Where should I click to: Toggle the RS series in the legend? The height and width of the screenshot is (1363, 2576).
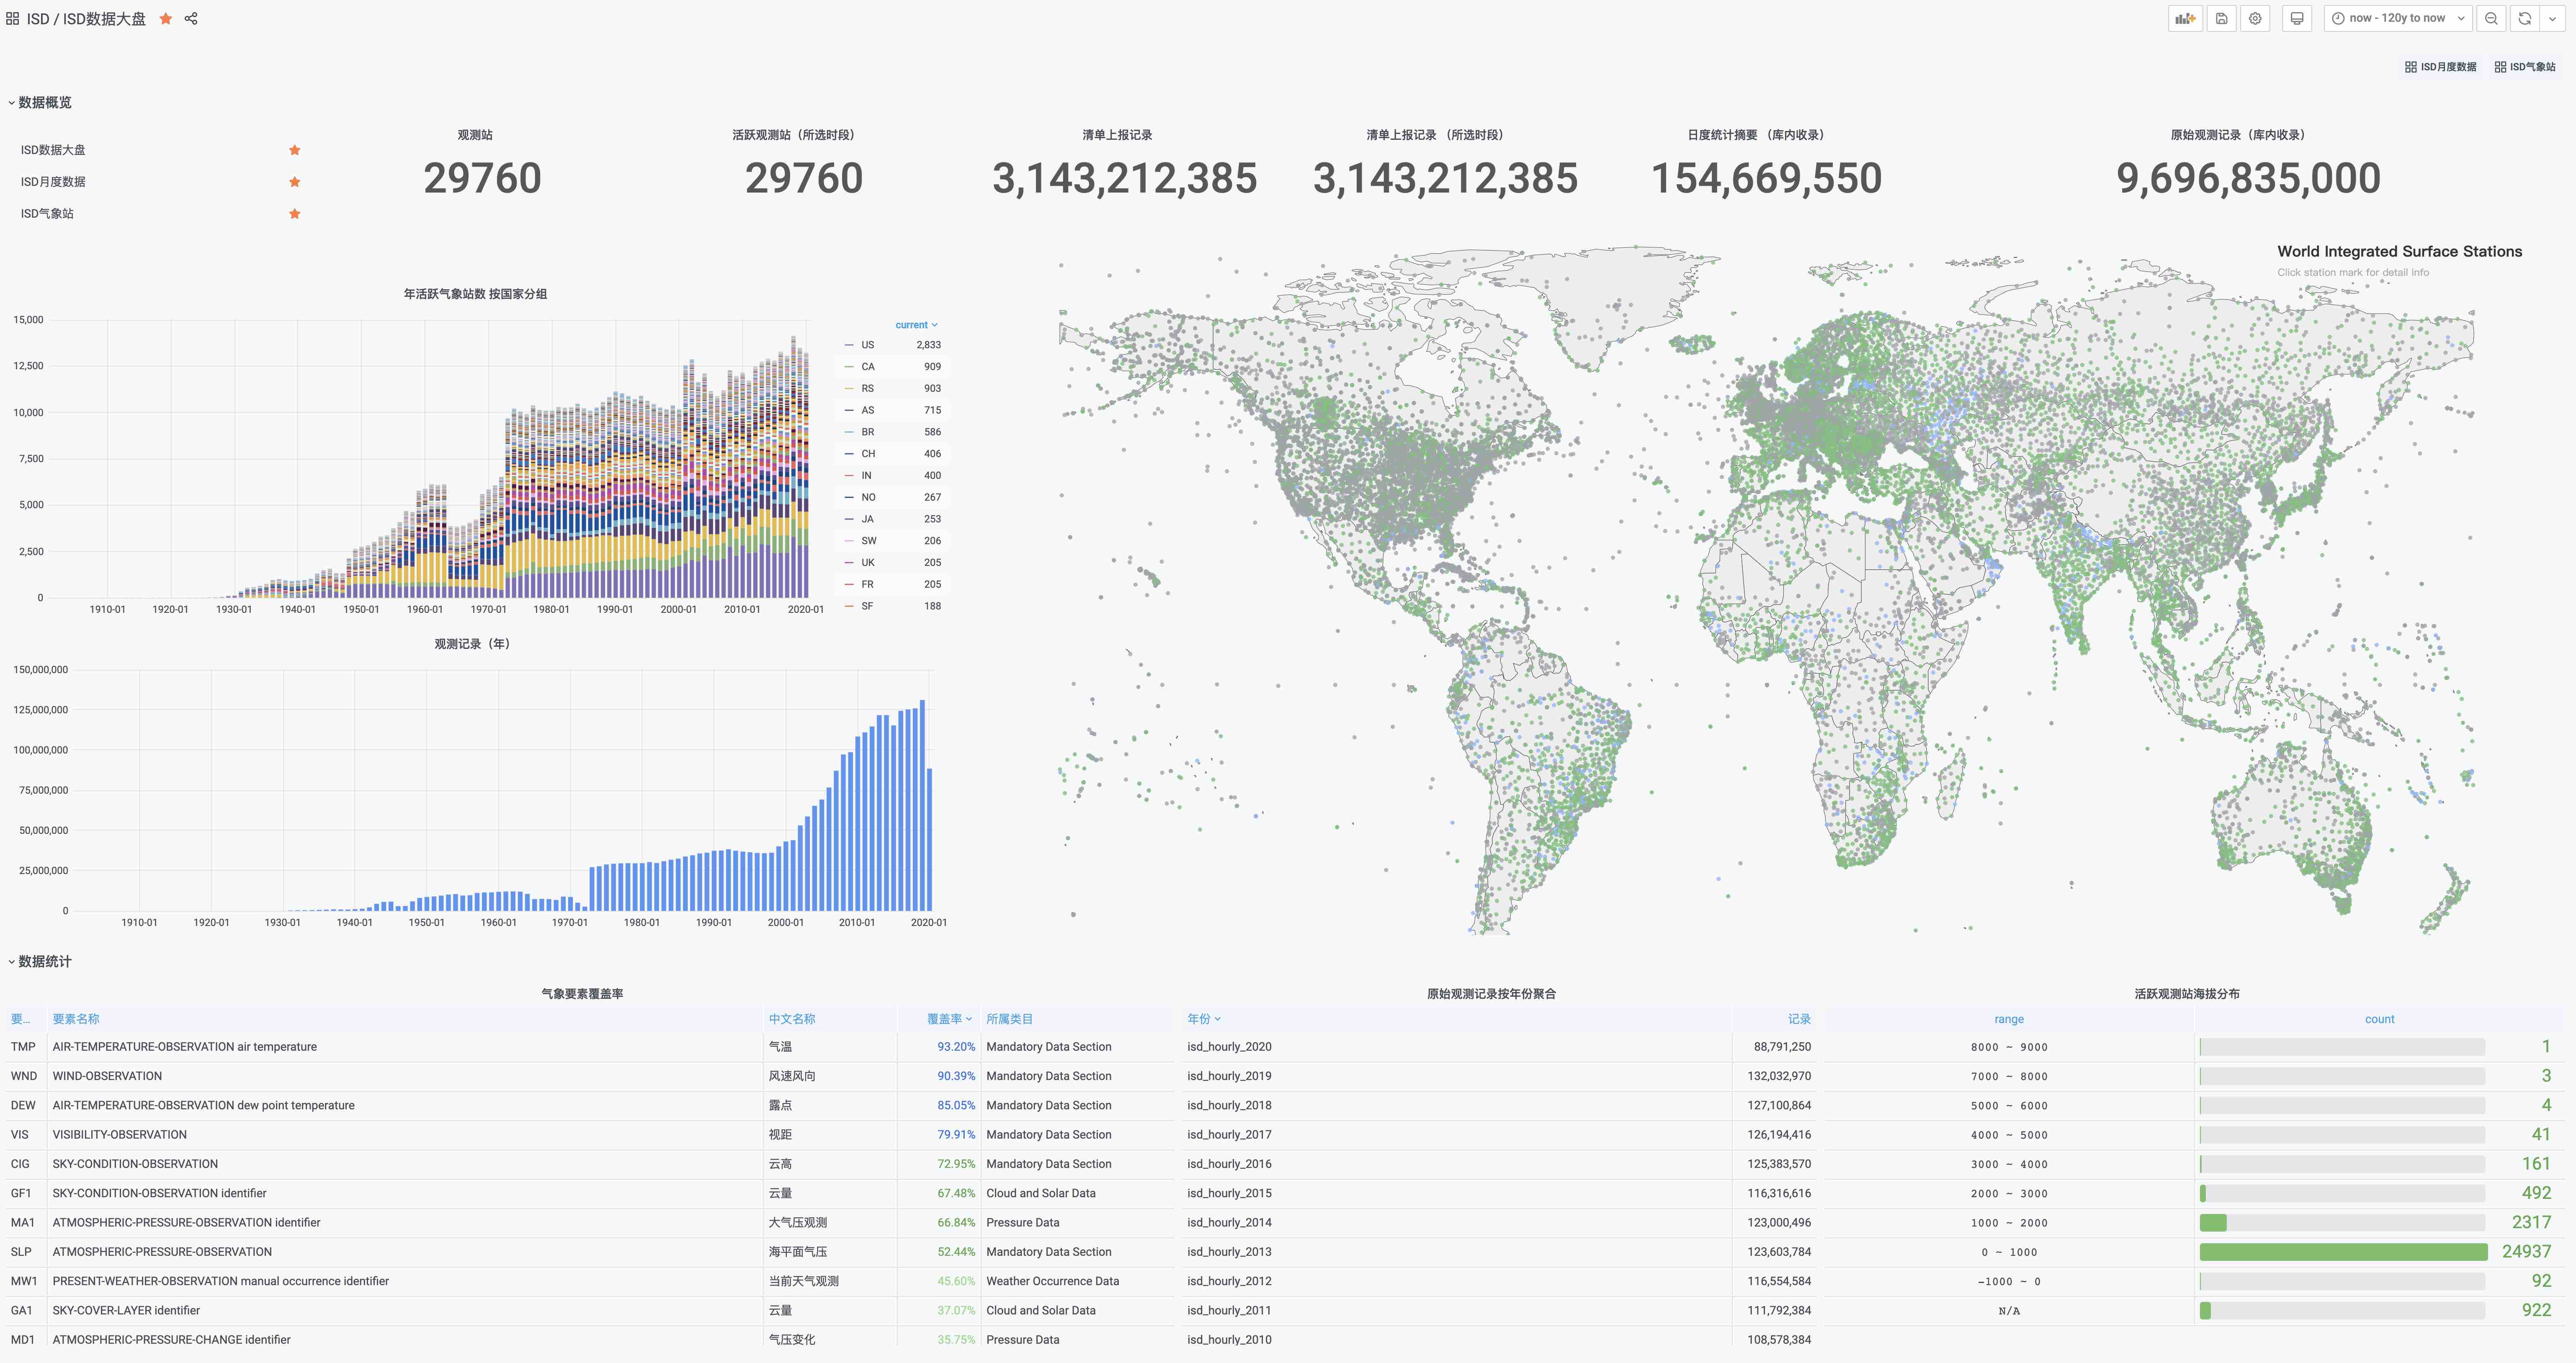point(867,388)
